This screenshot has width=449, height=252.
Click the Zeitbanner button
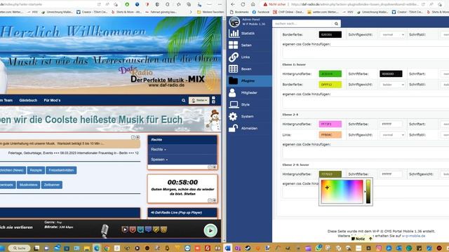(51, 185)
